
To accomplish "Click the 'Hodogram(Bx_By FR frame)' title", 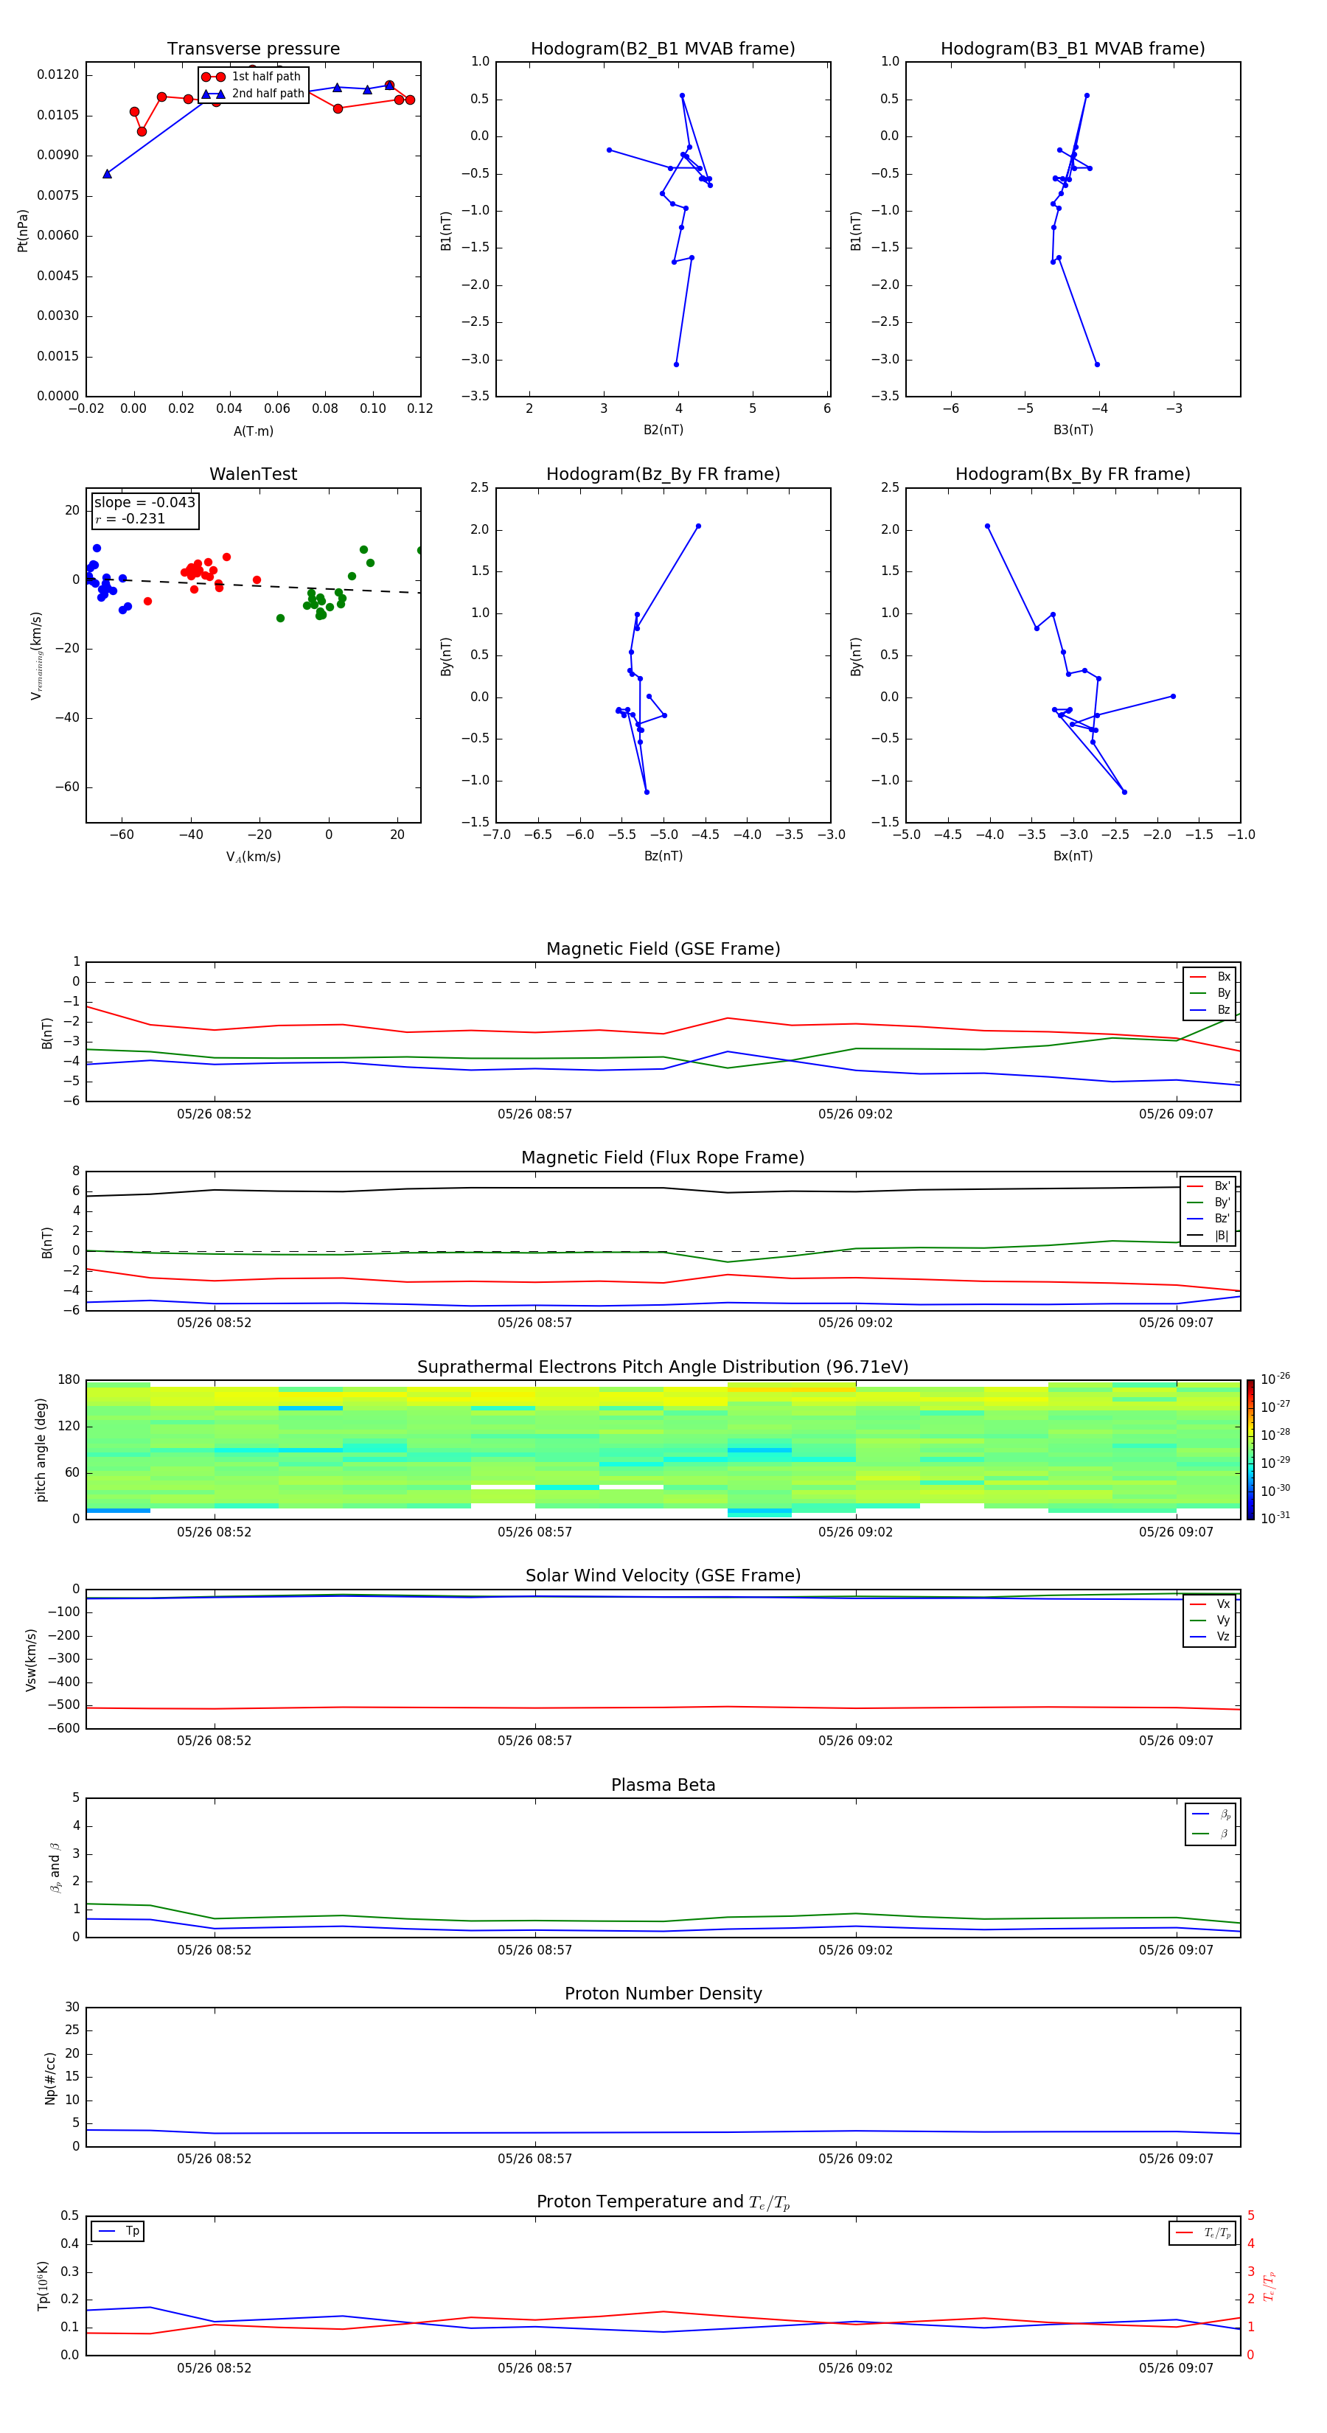I will pyautogui.click(x=1073, y=474).
